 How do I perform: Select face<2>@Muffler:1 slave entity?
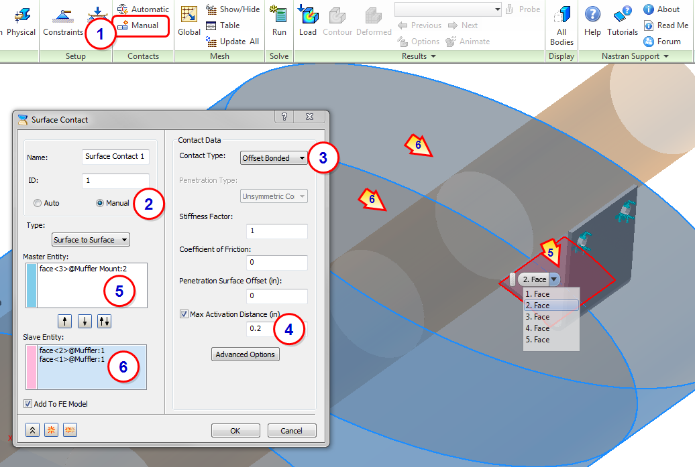pos(72,350)
